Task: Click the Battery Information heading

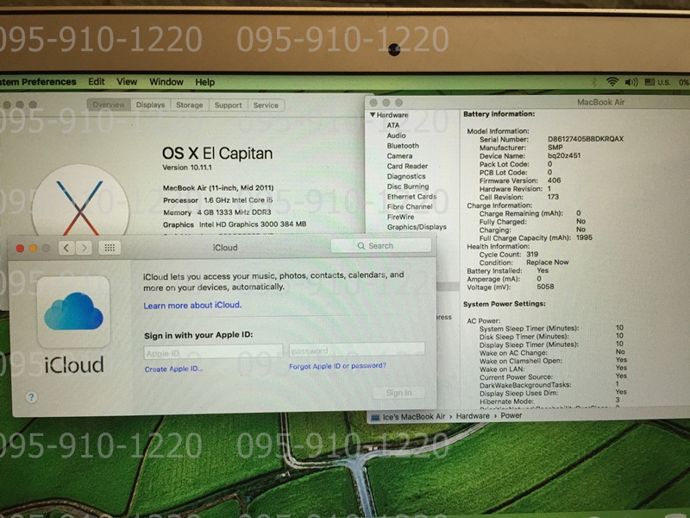Action: click(x=499, y=114)
